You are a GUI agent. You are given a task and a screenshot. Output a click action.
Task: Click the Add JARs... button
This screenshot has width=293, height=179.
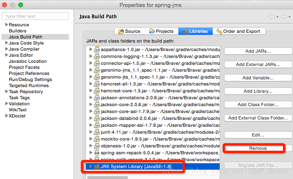pos(258,51)
